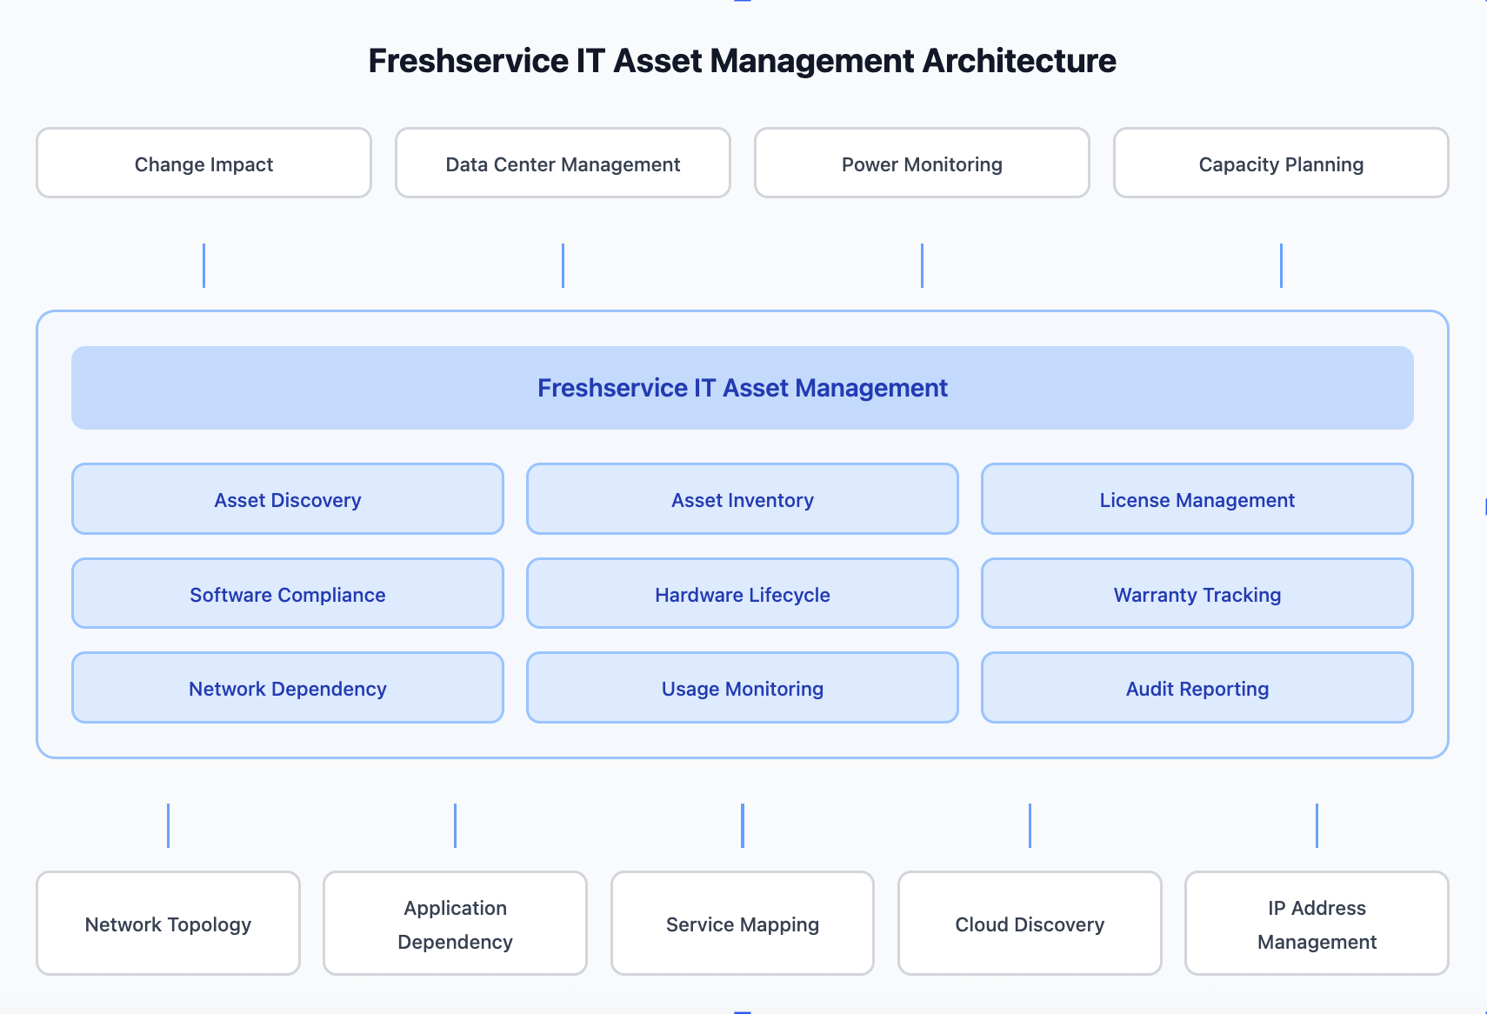Click the Change Impact box
The image size is (1487, 1014).
[x=203, y=163]
